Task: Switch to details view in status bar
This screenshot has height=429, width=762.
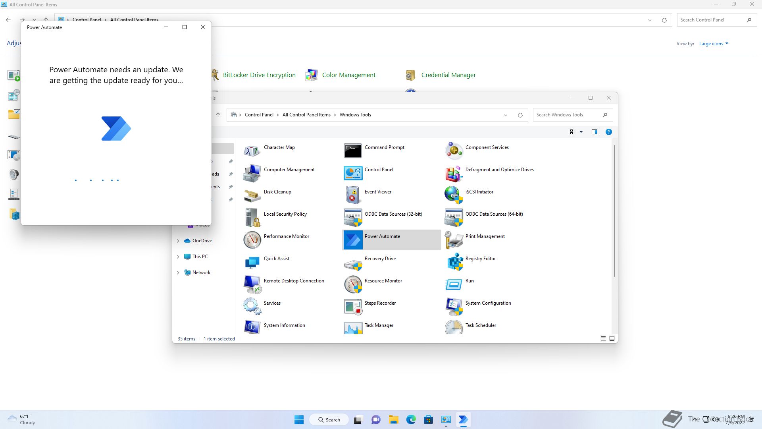Action: (x=603, y=338)
